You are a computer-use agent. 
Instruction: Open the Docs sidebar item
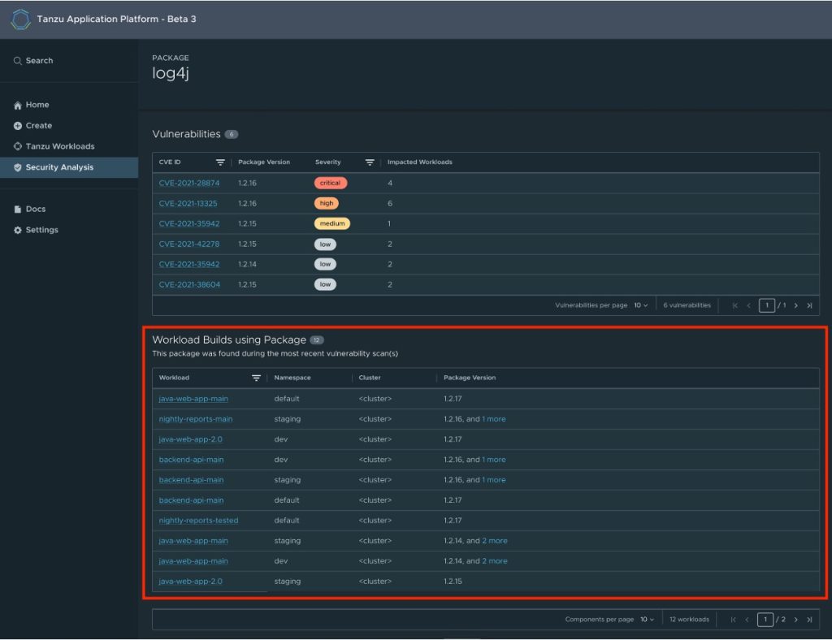pyautogui.click(x=35, y=209)
